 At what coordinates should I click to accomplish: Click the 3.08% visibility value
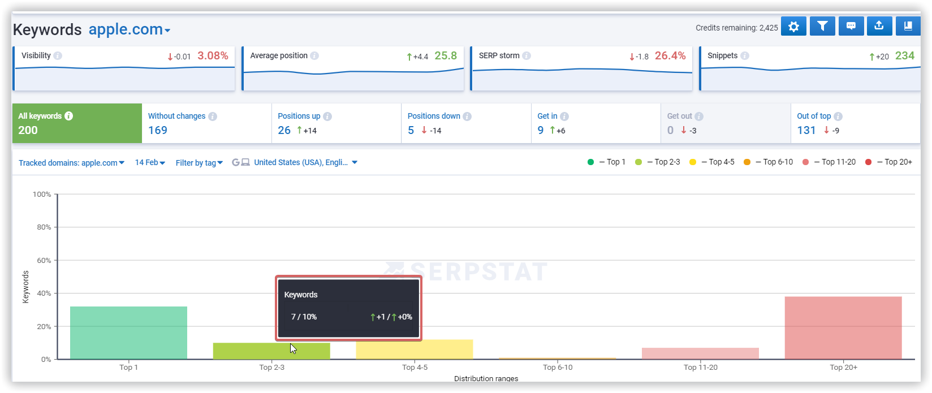coord(213,55)
